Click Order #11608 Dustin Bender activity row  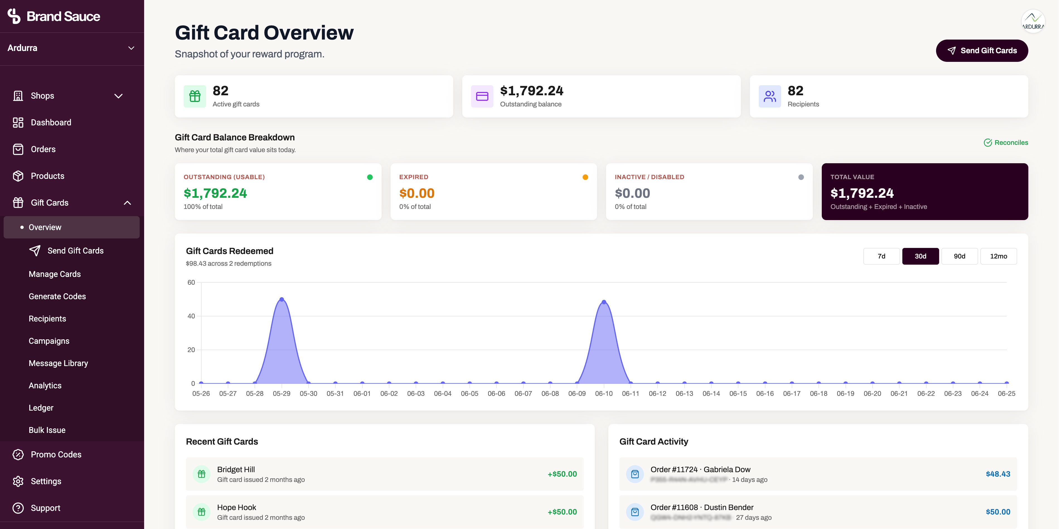(x=818, y=512)
